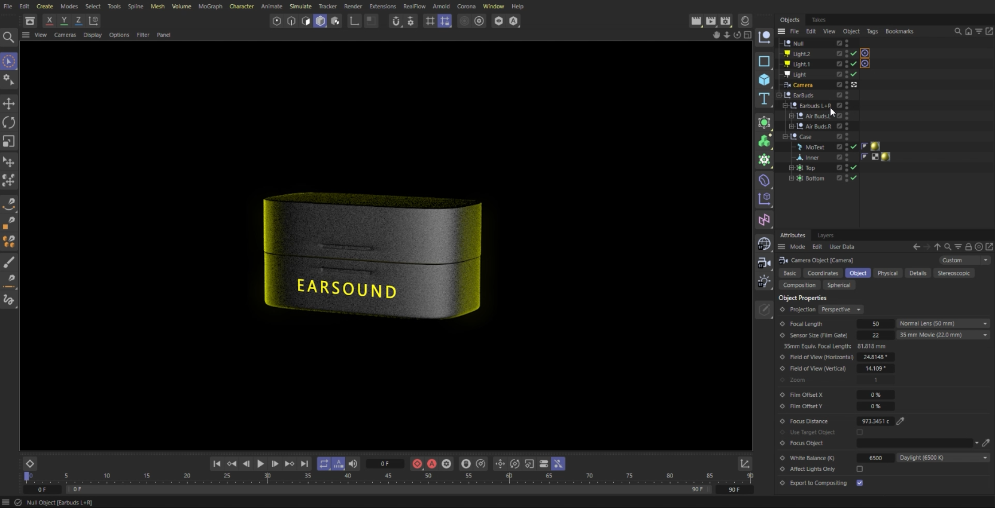Select the Rotate tool in left toolbar
This screenshot has width=995, height=508.
(x=9, y=123)
